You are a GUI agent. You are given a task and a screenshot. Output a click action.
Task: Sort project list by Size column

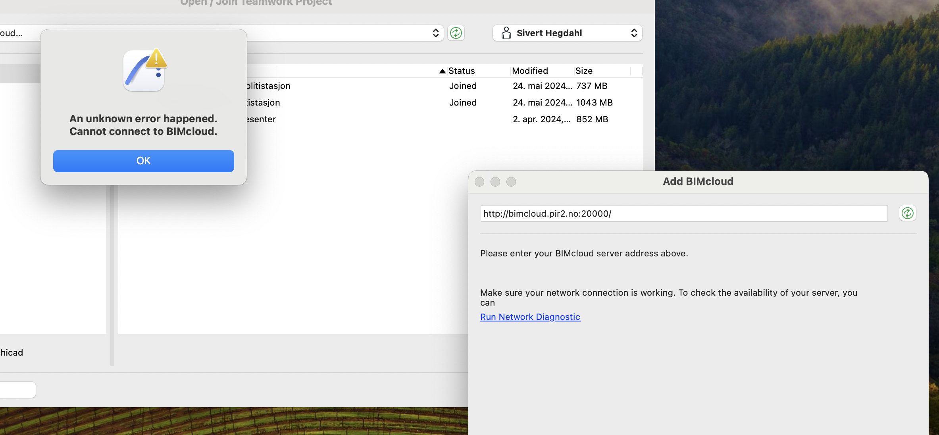point(584,71)
